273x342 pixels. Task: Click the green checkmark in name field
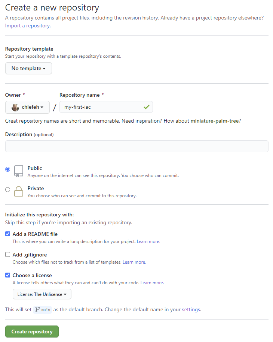coord(146,107)
